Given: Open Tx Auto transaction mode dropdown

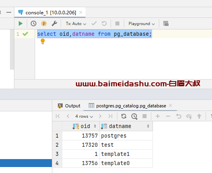Looking at the screenshot, I should [76, 24].
